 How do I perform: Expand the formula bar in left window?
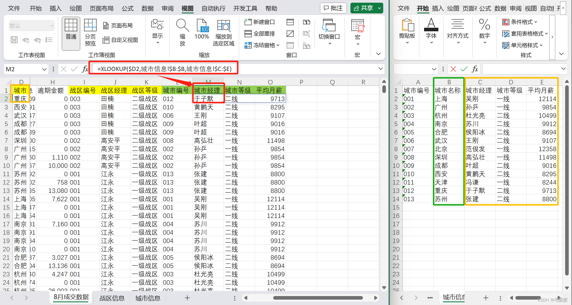(x=381, y=69)
